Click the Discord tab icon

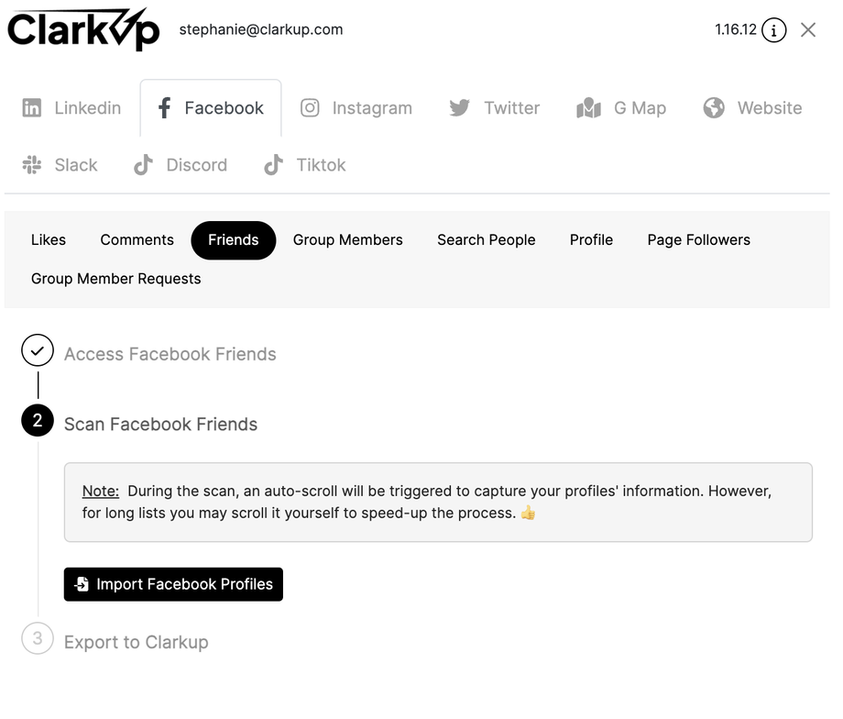point(143,165)
